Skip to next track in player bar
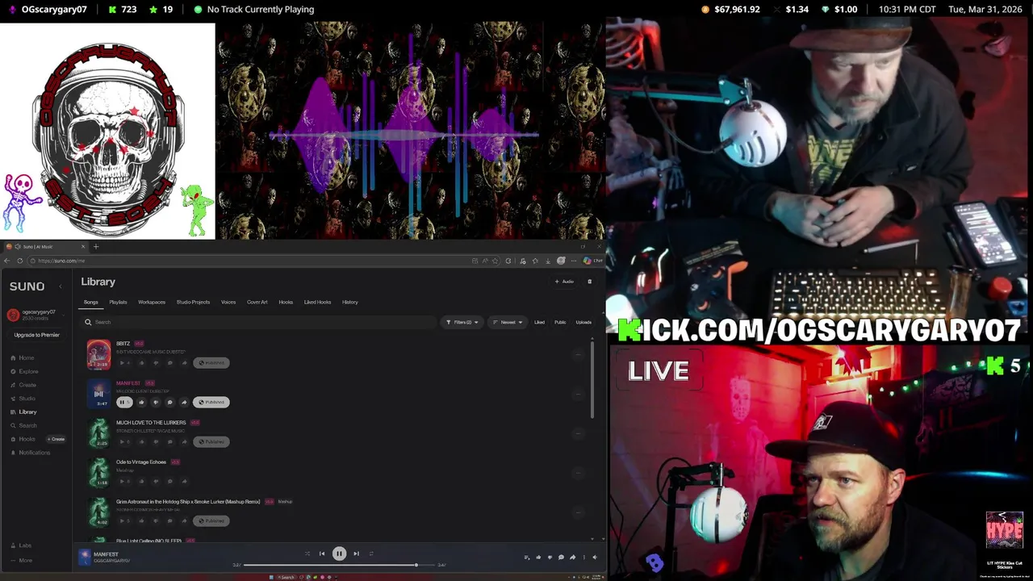The image size is (1033, 581). click(x=356, y=554)
